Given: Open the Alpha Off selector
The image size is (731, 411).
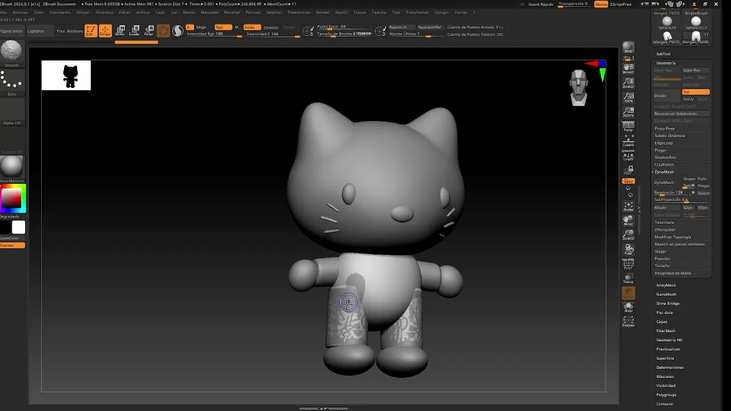Looking at the screenshot, I should tap(11, 112).
